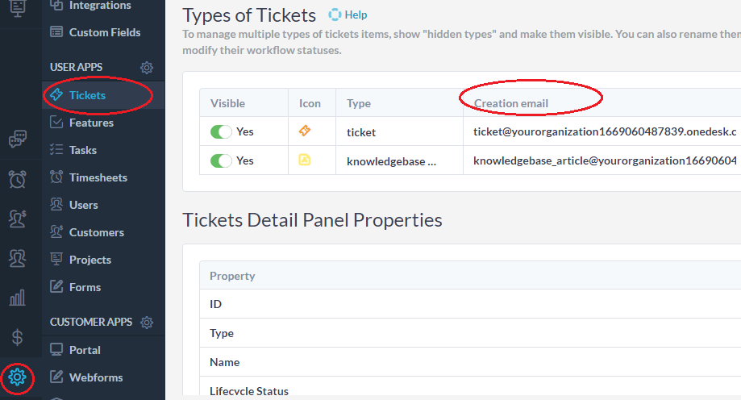Open the analytics bar chart icon
This screenshot has width=741, height=400.
pos(17,298)
